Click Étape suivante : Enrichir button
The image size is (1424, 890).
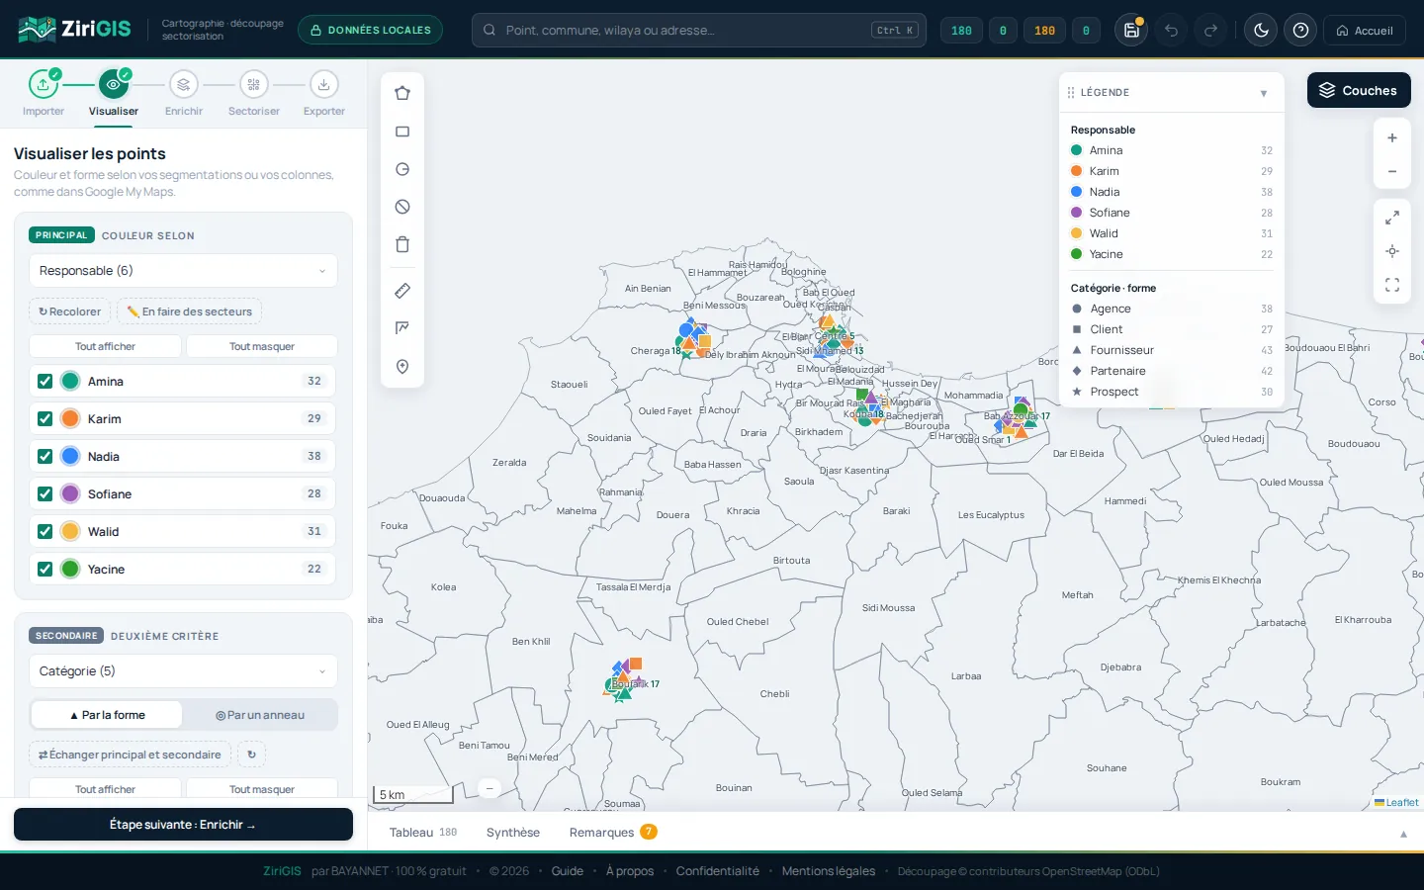[183, 825]
